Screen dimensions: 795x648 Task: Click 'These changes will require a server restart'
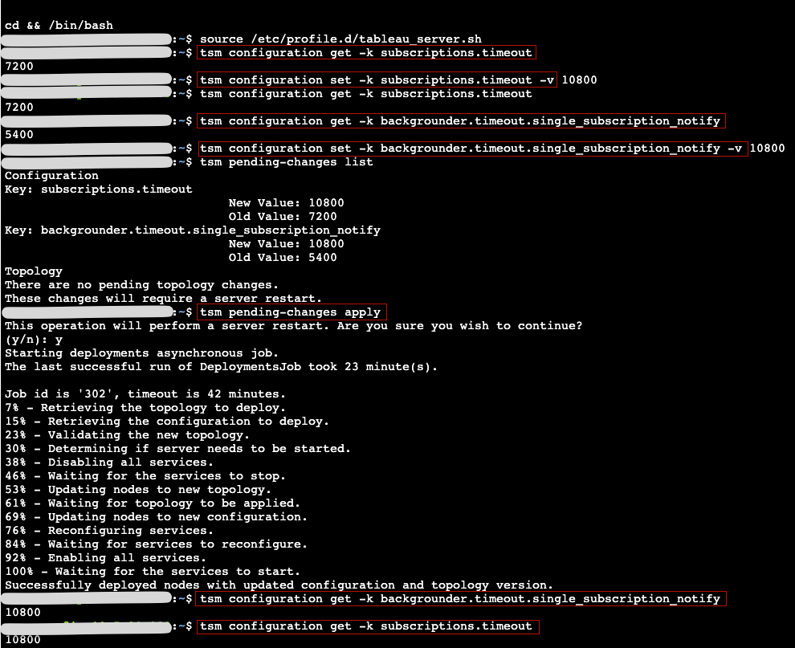[x=163, y=298]
